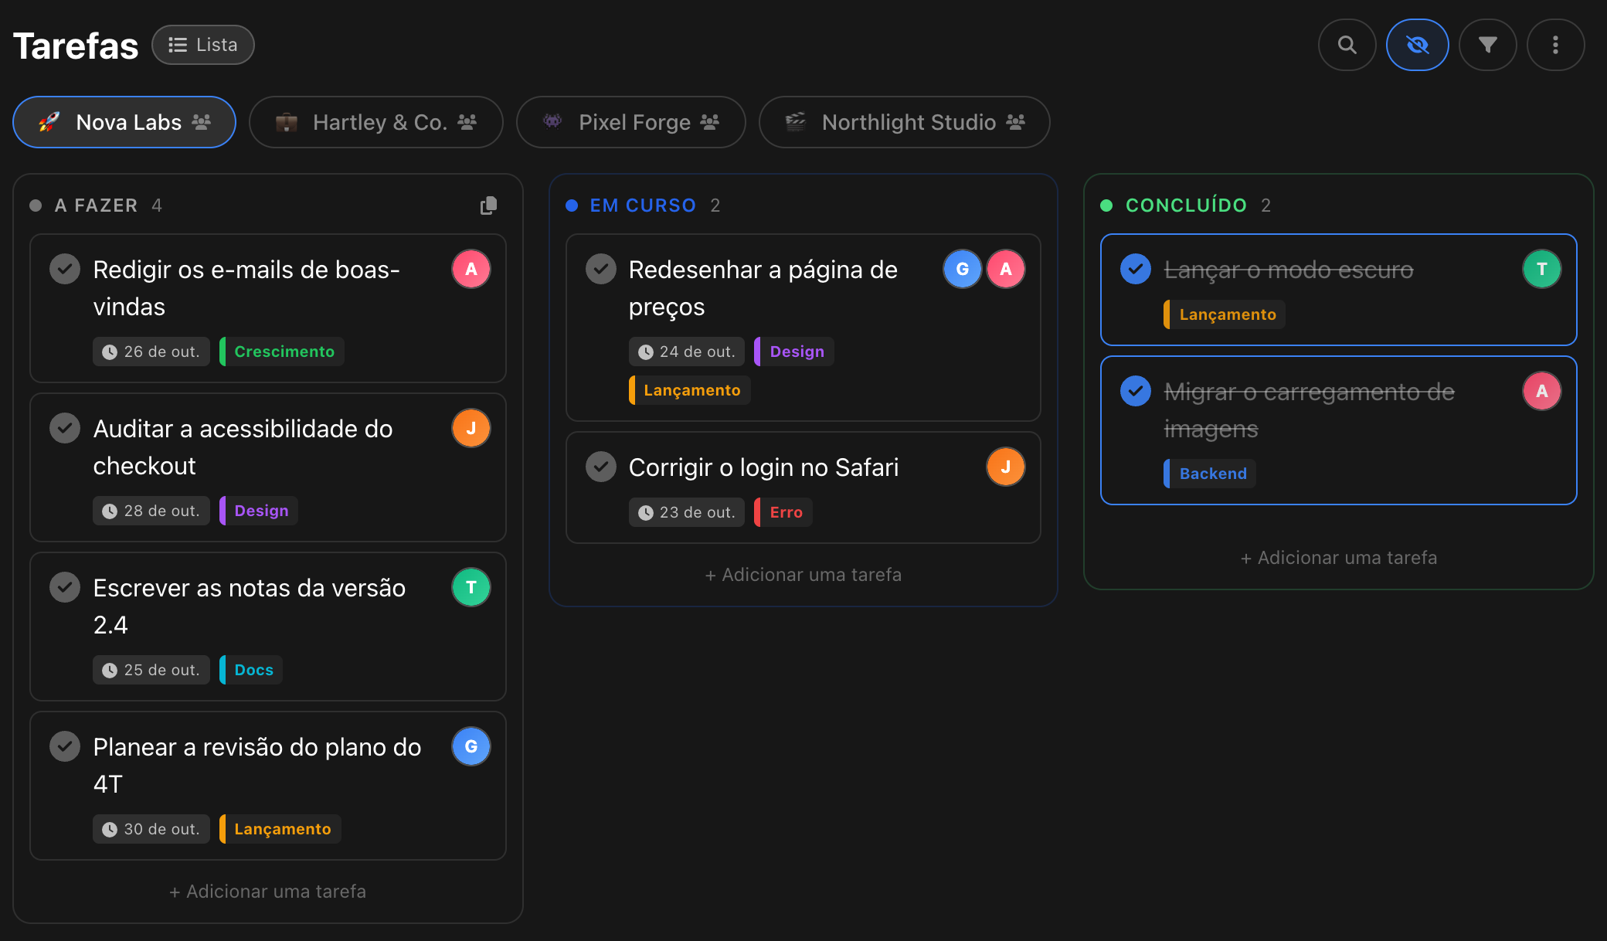The height and width of the screenshot is (941, 1607).
Task: Click avatar A on 'Redesenhar a página' card
Action: [x=1006, y=269]
